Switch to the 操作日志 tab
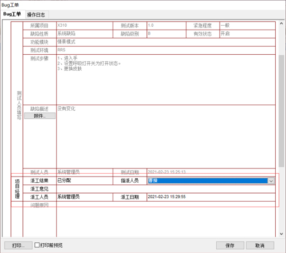 click(x=36, y=15)
